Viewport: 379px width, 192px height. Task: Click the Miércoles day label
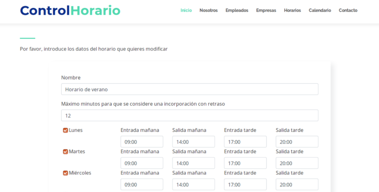click(80, 173)
